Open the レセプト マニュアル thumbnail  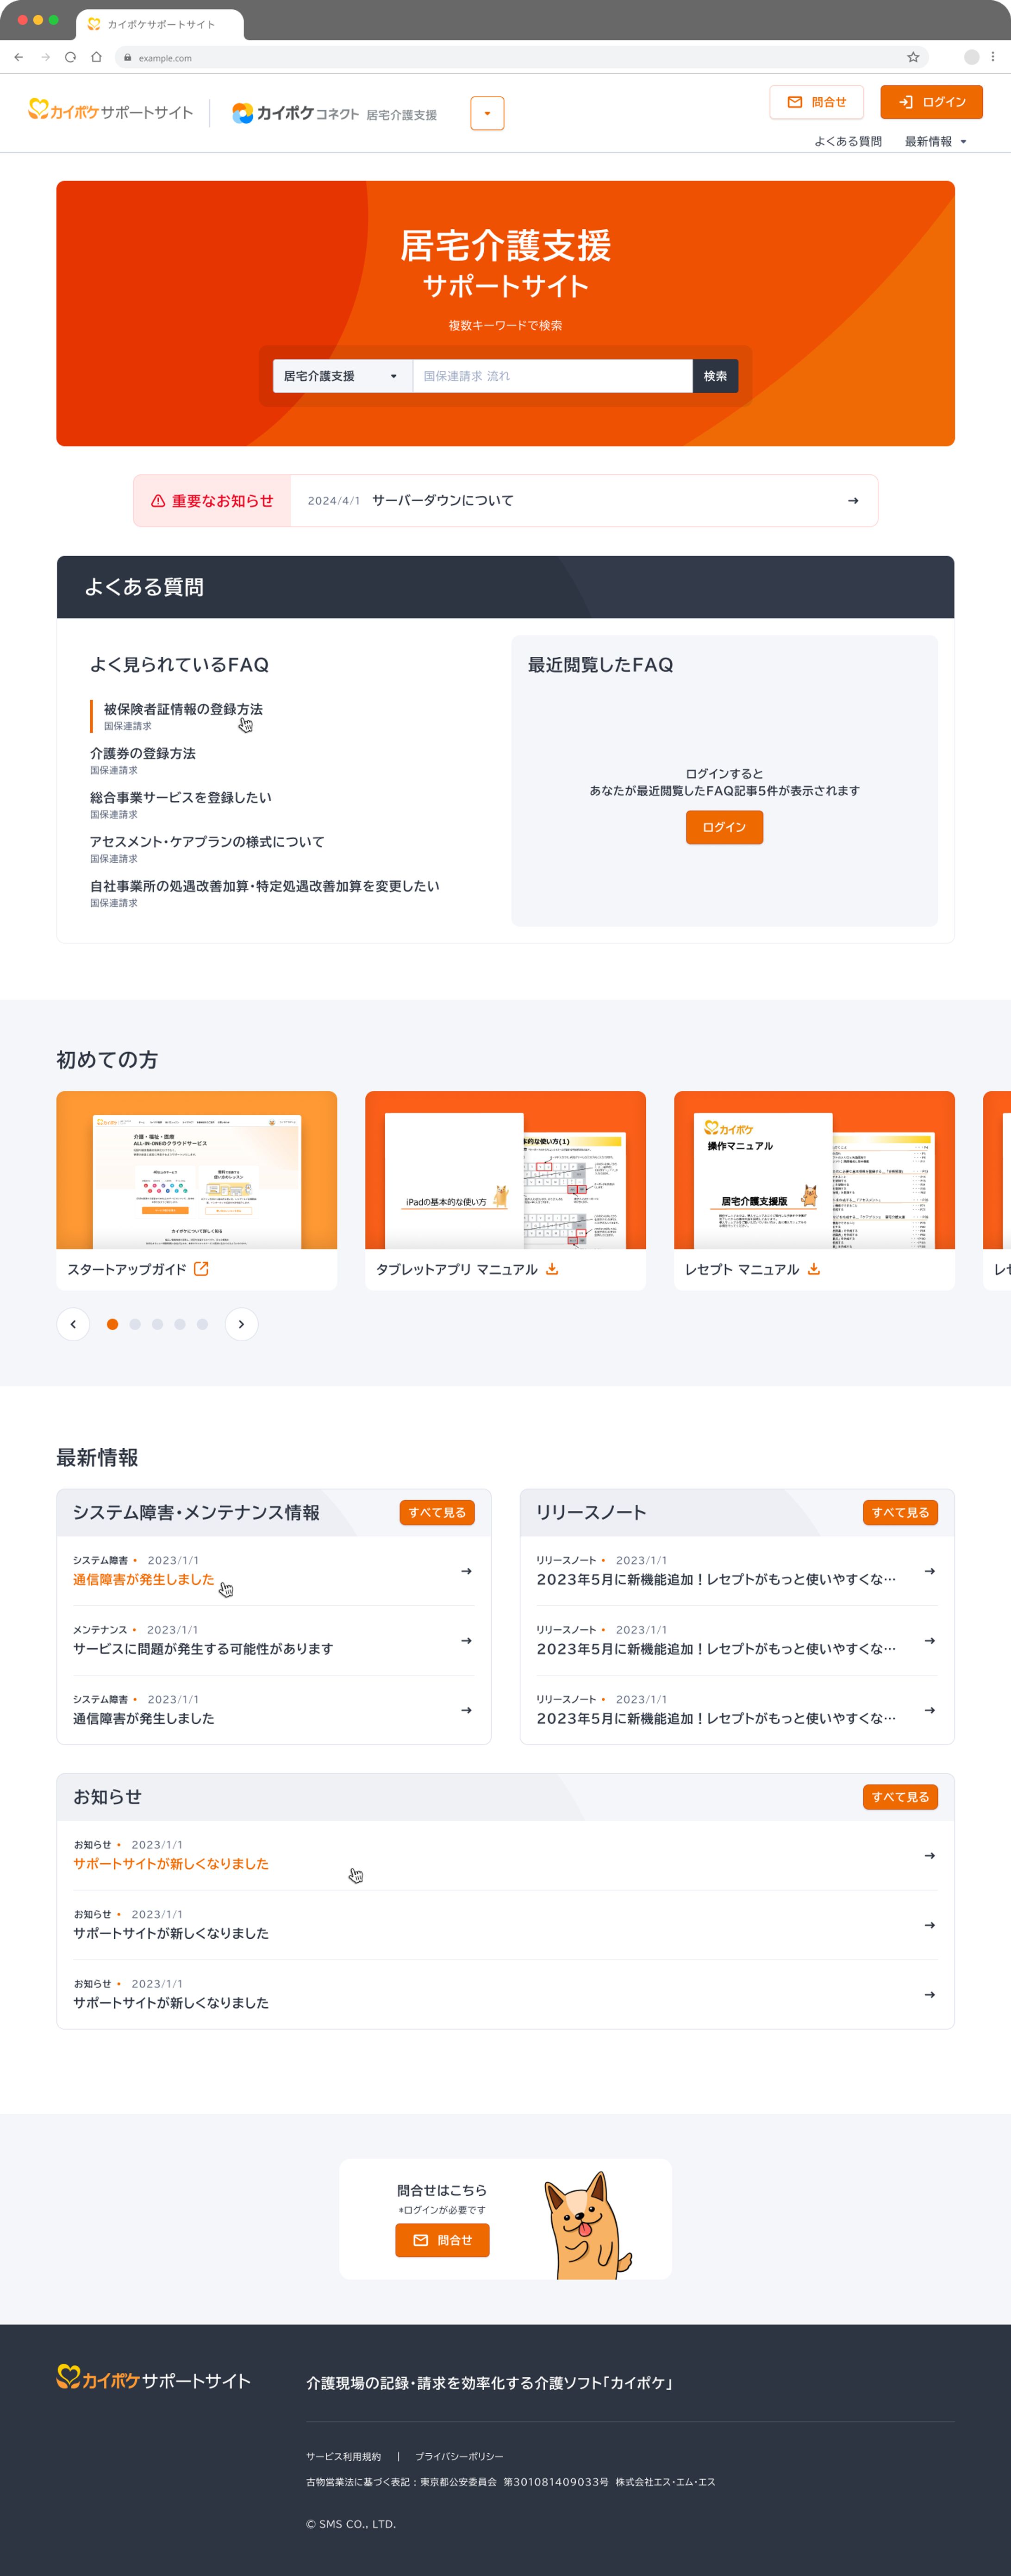814,1170
